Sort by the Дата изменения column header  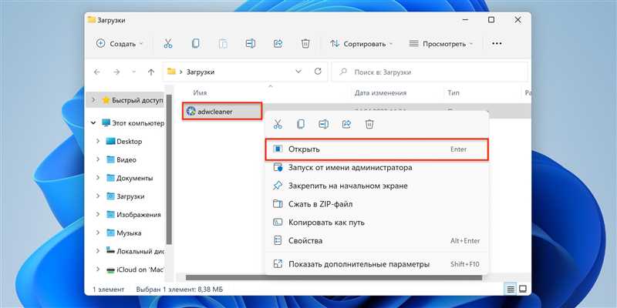coord(380,93)
